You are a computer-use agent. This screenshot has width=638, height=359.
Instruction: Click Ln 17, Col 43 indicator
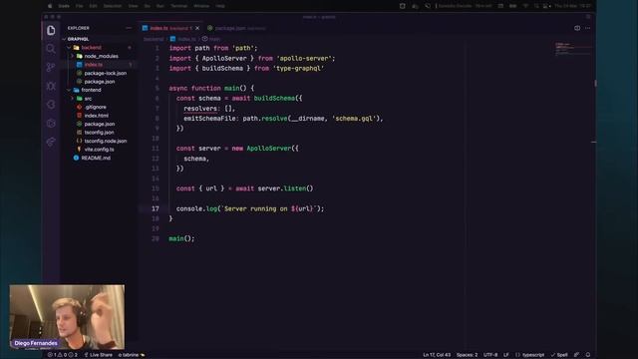tap(437, 355)
